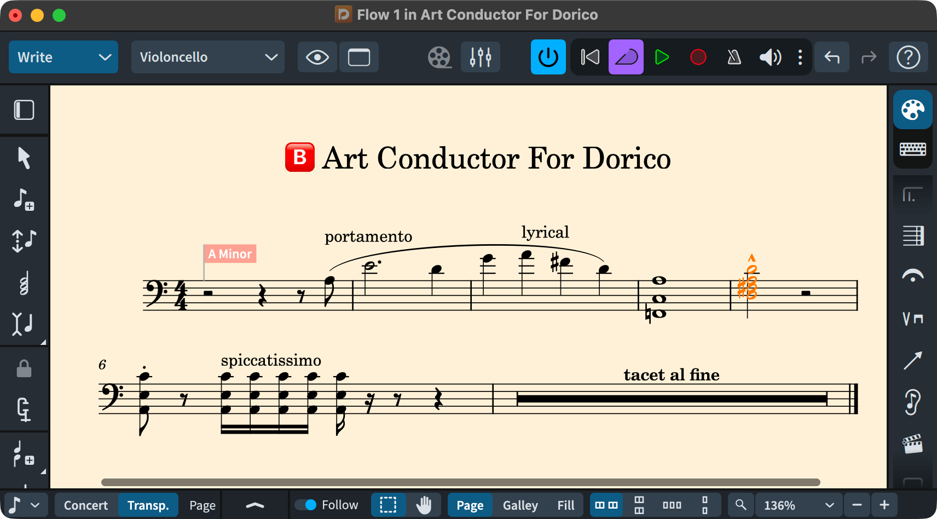The width and height of the screenshot is (937, 519).
Task: Click the help question mark icon
Action: tap(908, 57)
